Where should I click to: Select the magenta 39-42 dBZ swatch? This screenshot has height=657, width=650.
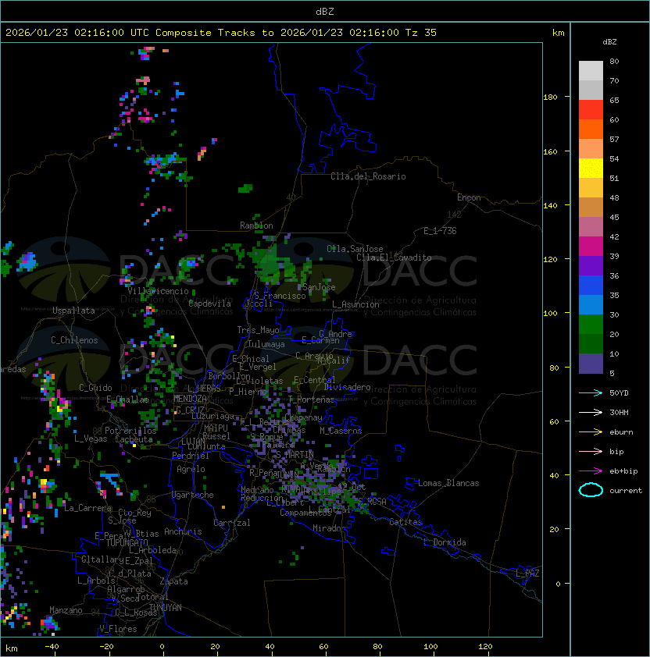click(x=591, y=247)
